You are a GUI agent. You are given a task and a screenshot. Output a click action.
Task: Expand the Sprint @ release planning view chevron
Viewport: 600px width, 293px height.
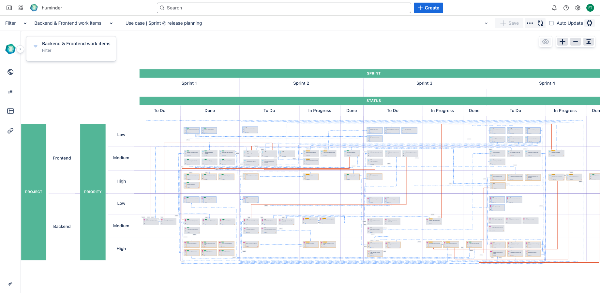coord(486,23)
